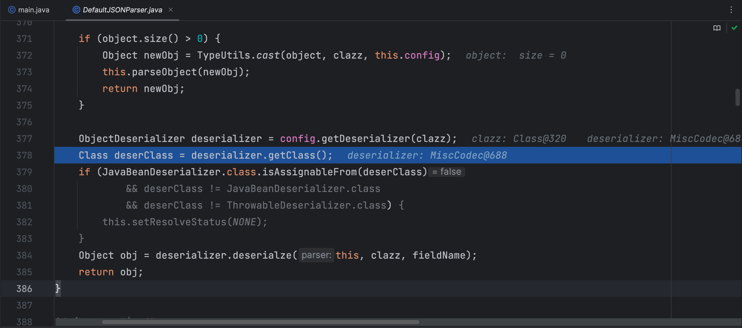Click inline hint 'deserializer: MiscCodec@688' on line 378
Viewport: 742px width, 328px height.
(x=427, y=155)
